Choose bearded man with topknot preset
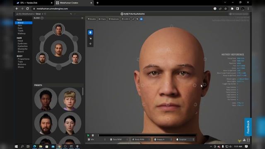The width and height of the screenshot is (265, 149). tap(46, 123)
